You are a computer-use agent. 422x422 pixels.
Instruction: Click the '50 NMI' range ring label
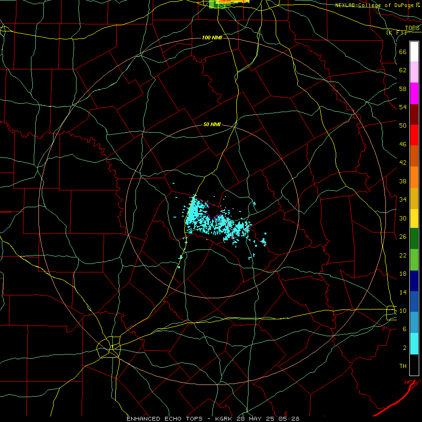pos(212,124)
